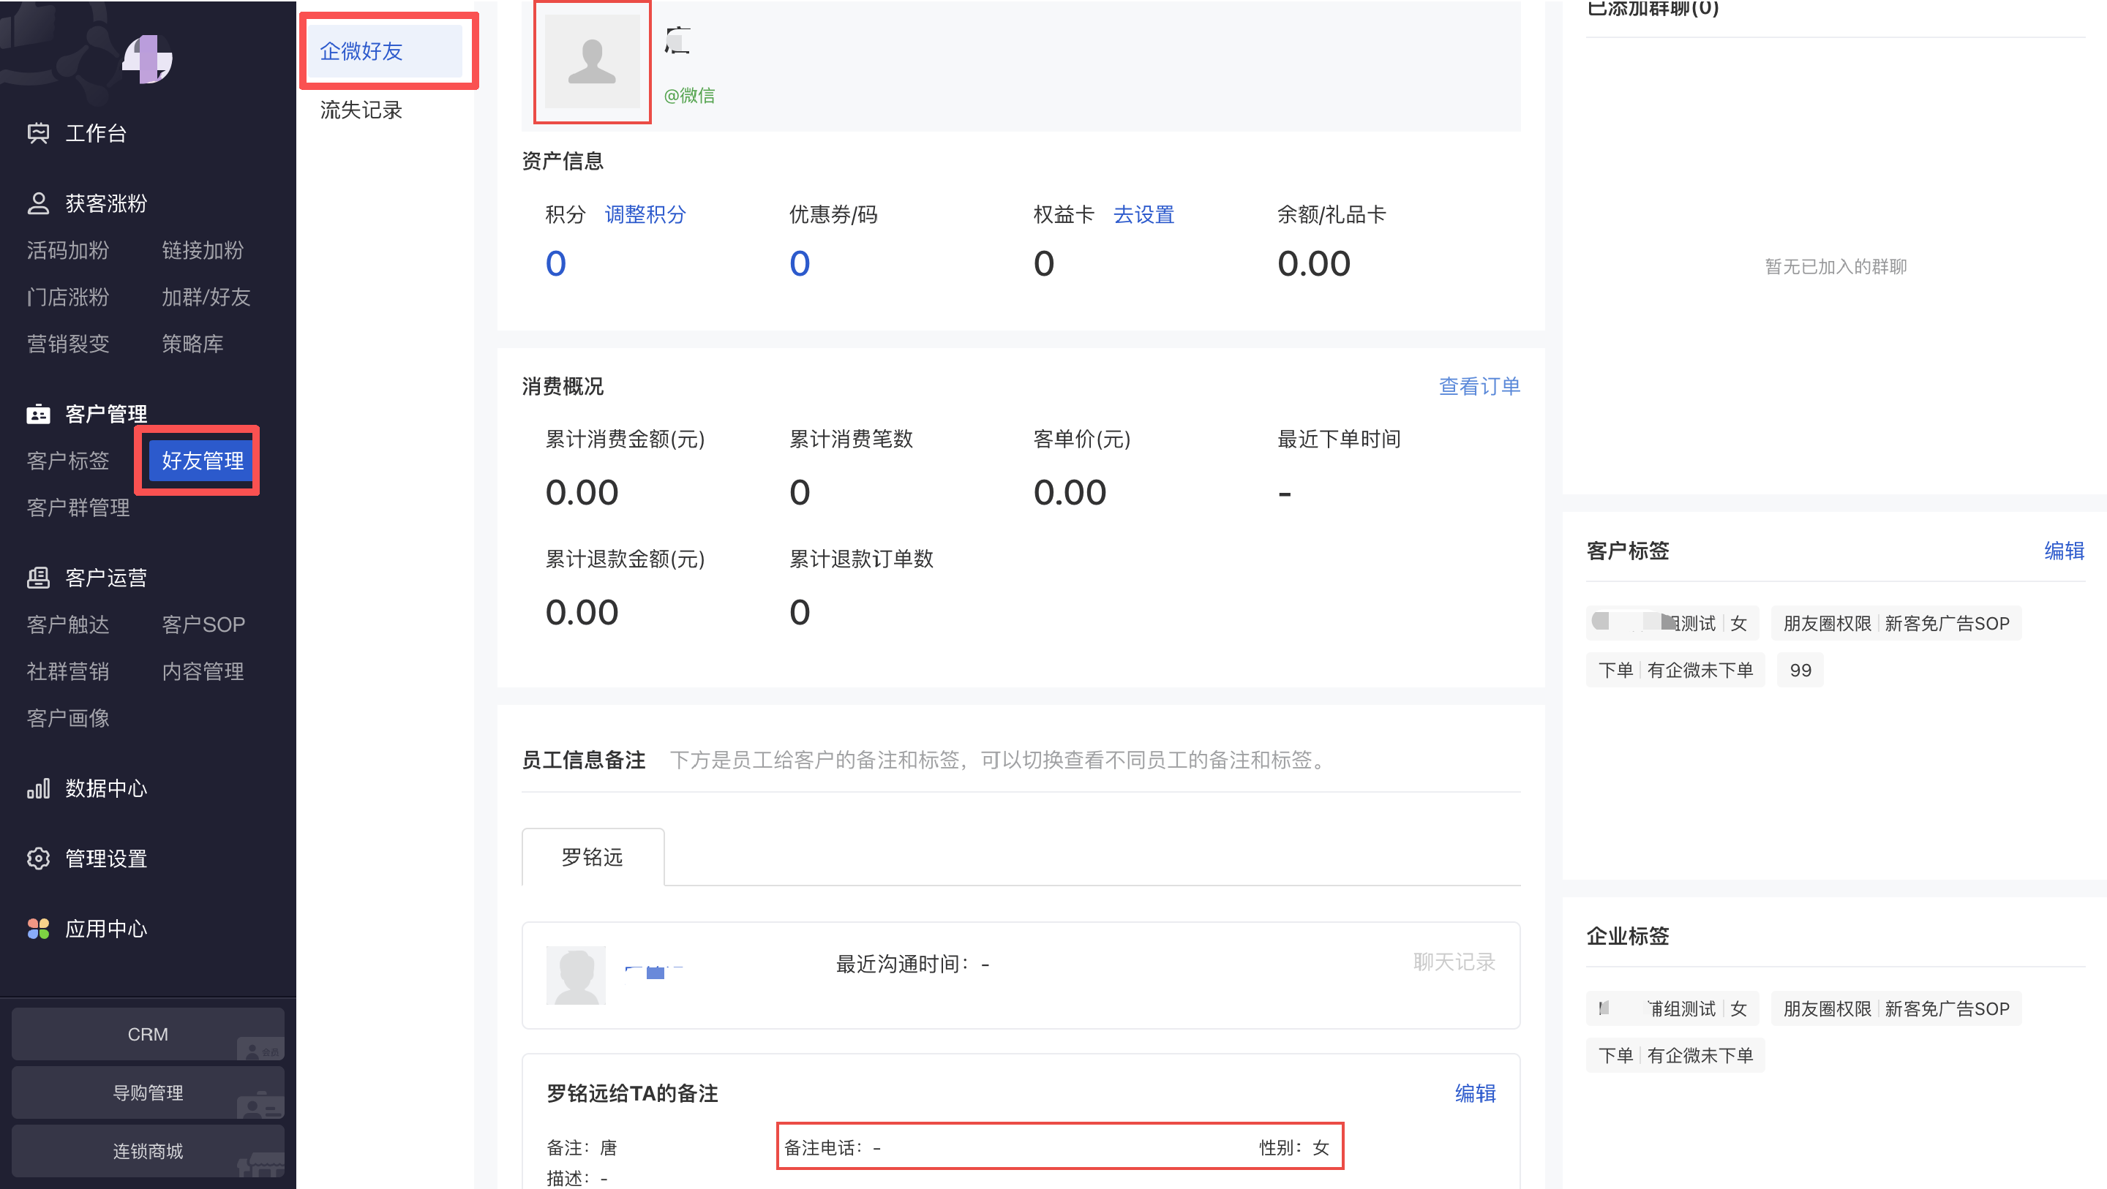Viewport: 2107px width, 1189px height.
Task: Click the 应用中心 colorful clover icon
Action: [x=37, y=929]
